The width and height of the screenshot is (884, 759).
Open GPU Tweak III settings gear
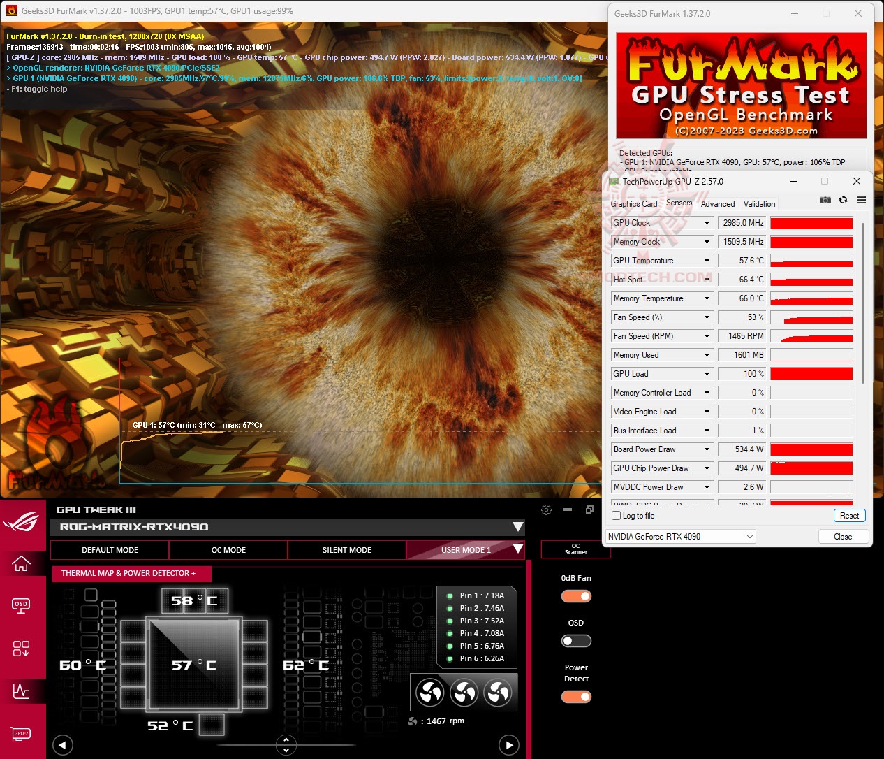(x=547, y=509)
